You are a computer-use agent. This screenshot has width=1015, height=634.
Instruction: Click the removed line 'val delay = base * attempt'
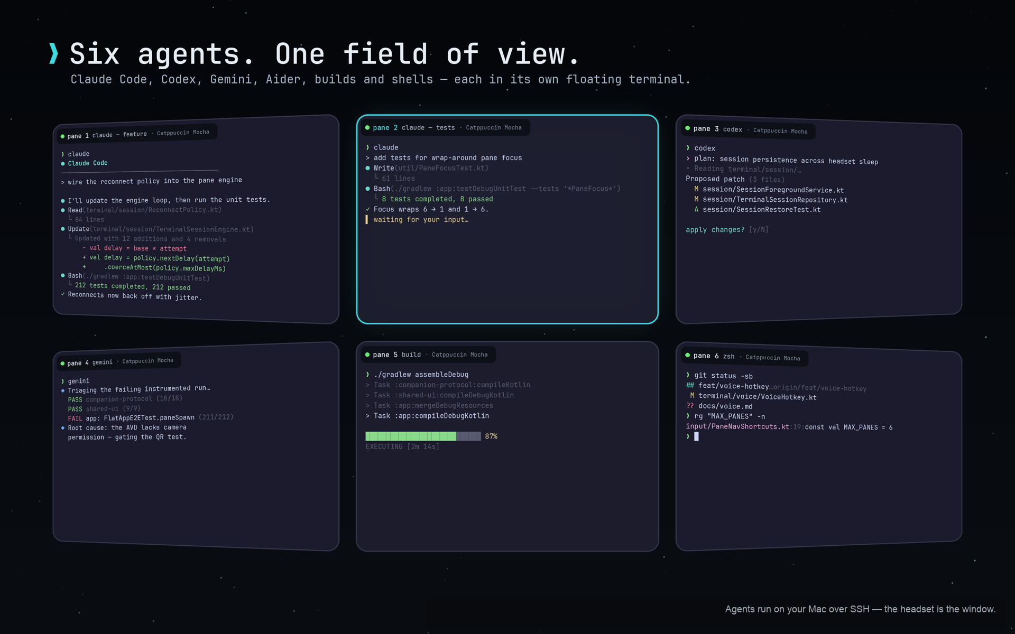coord(138,248)
